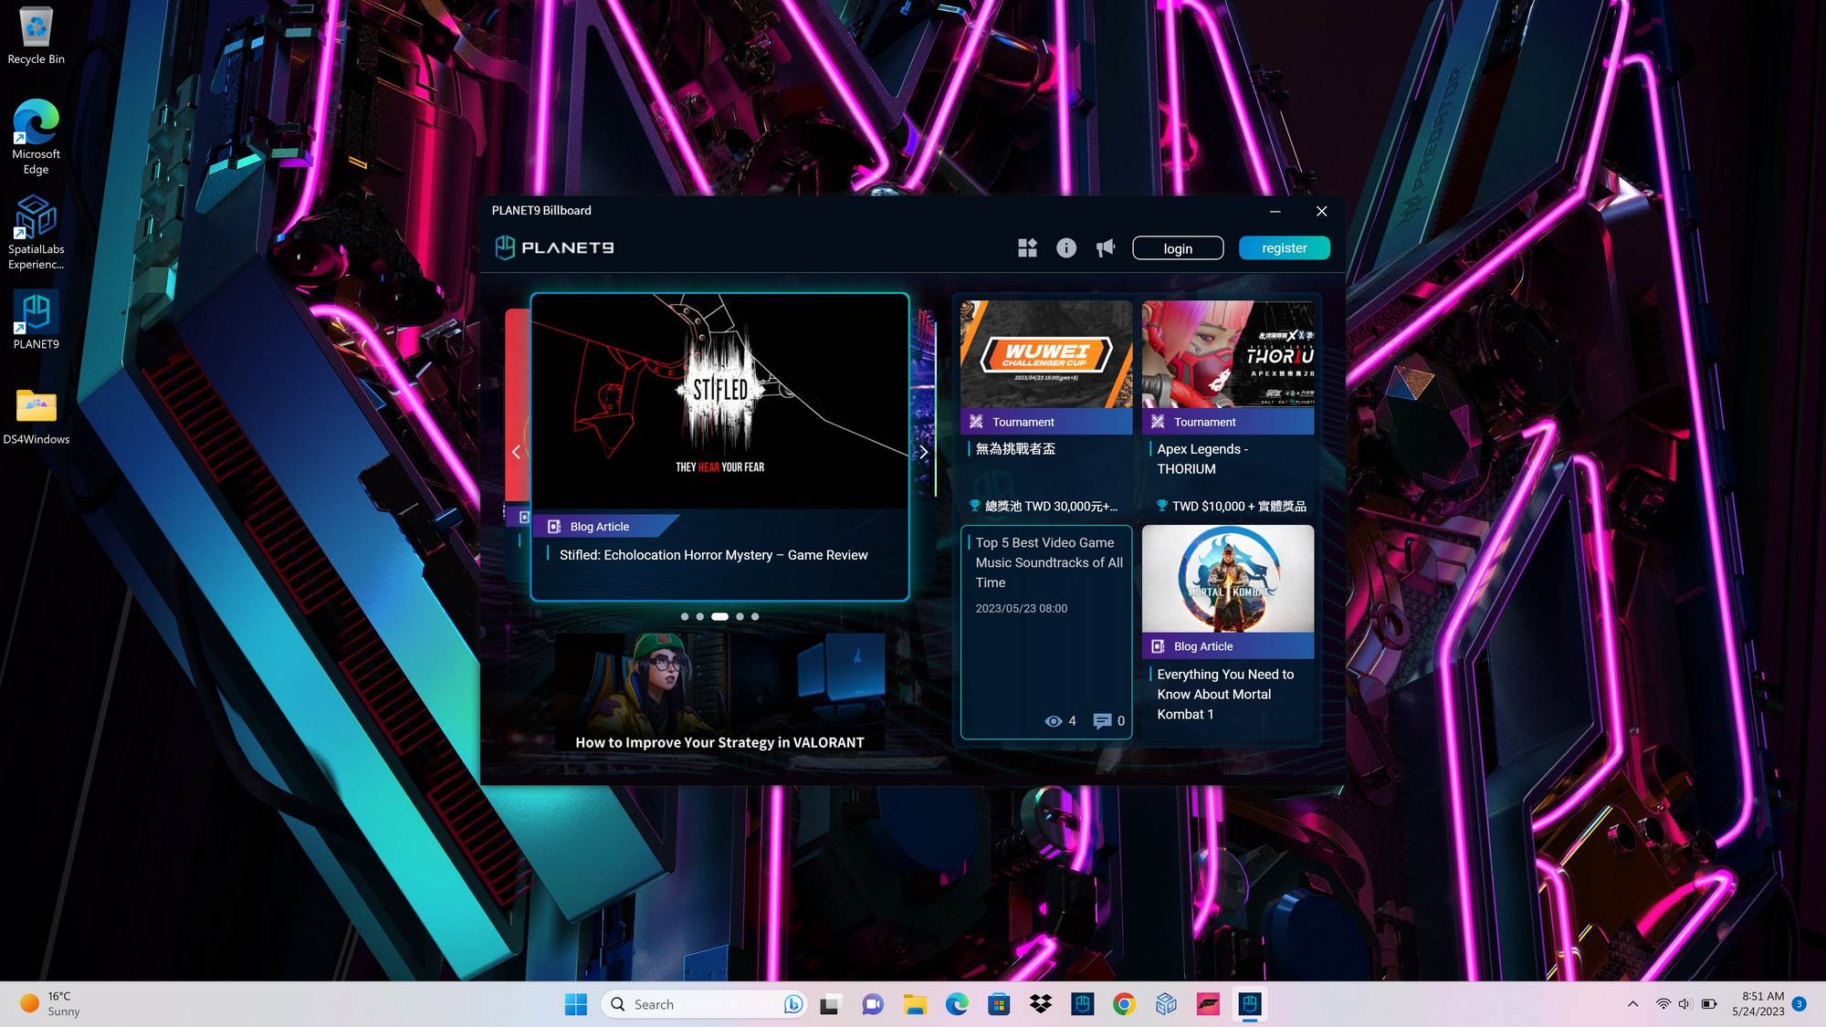Select the active third carousel dot
1826x1027 pixels.
(719, 617)
